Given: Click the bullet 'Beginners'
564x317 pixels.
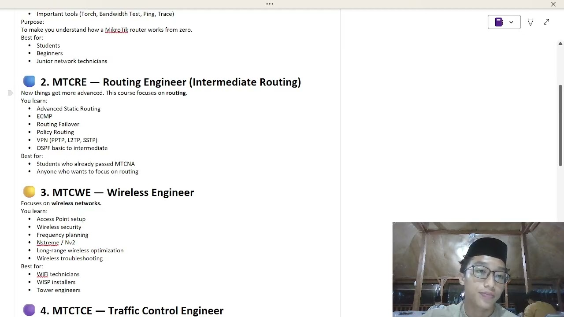Looking at the screenshot, I should [50, 53].
